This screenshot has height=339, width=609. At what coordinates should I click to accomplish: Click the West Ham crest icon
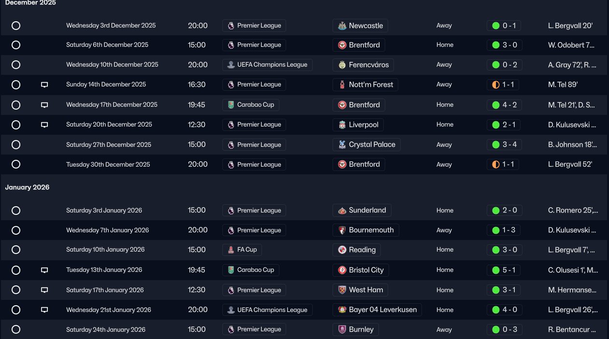342,290
